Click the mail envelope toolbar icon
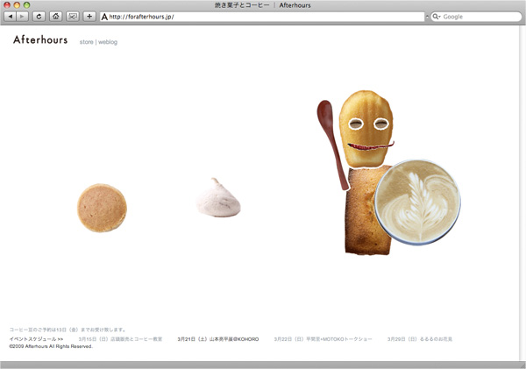Screen dimensions: 526x369 [x=73, y=17]
